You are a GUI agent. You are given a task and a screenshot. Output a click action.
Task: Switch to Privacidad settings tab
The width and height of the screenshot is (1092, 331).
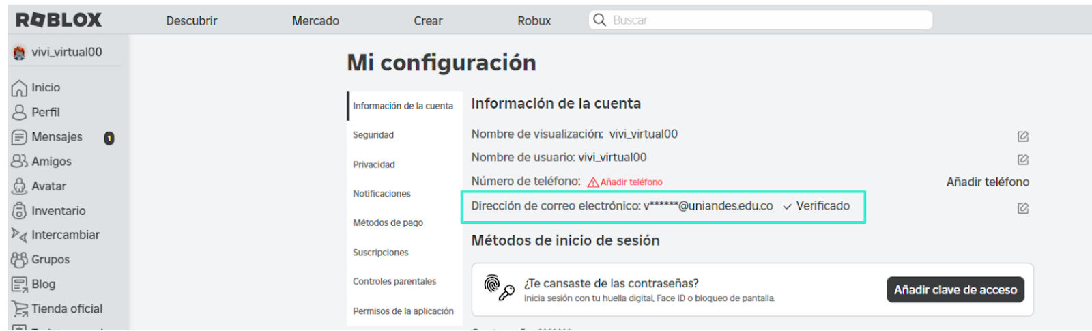[374, 164]
